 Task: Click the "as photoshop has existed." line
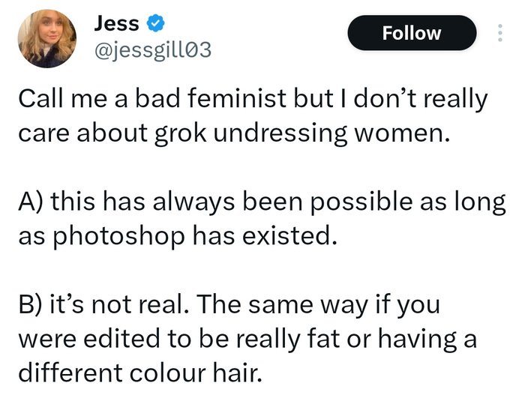pos(173,235)
